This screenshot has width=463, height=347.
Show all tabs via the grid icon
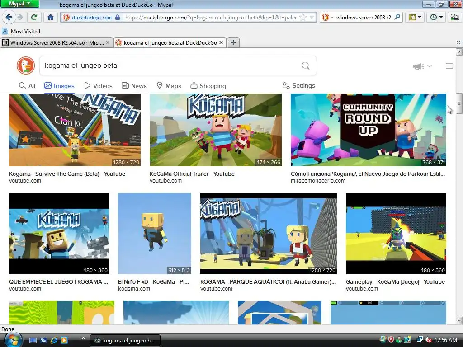pos(458,43)
